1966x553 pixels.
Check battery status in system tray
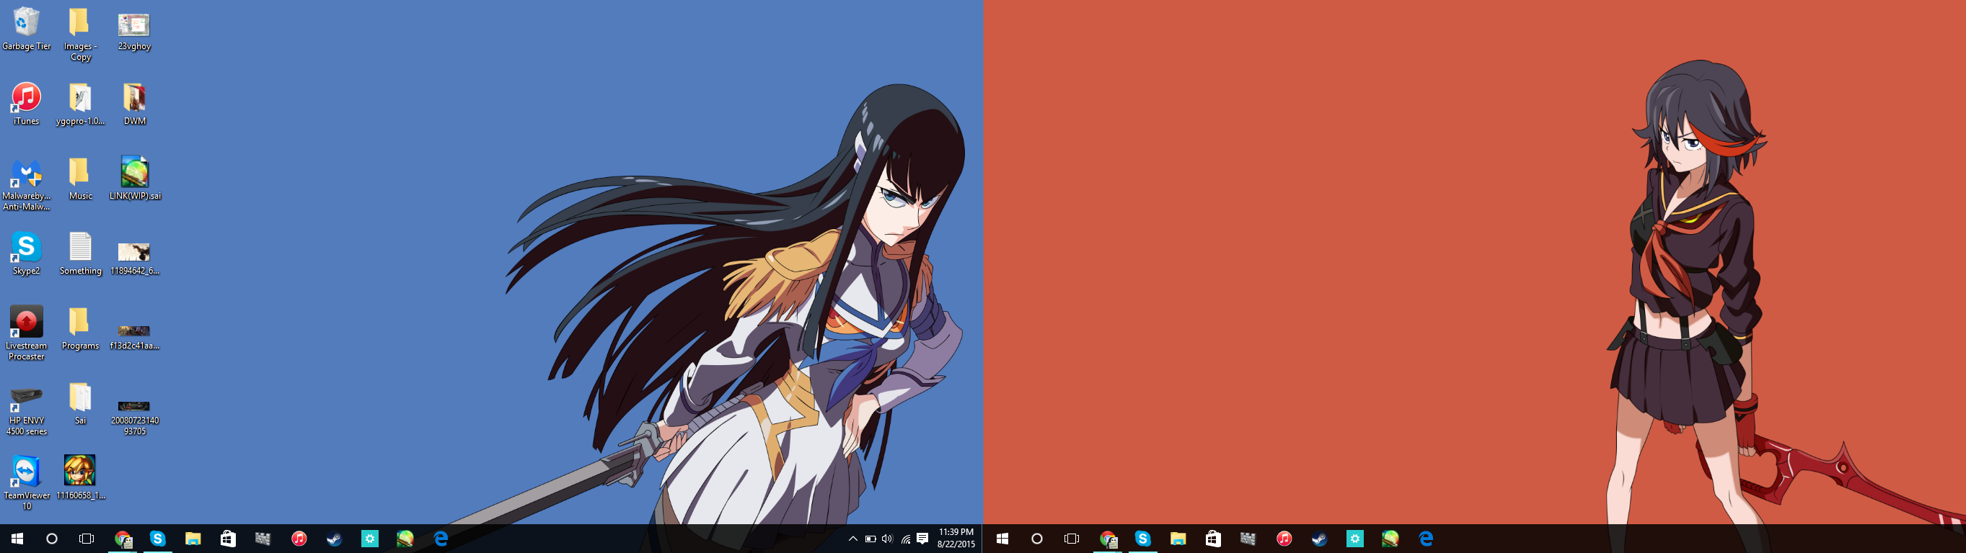pyautogui.click(x=870, y=539)
